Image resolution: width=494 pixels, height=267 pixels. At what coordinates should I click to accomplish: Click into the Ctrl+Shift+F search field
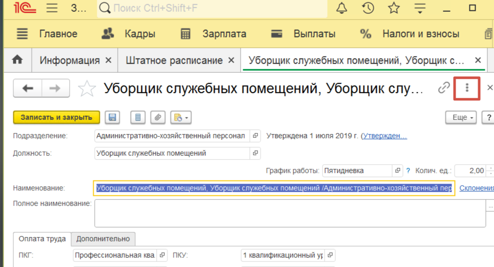[x=212, y=8]
